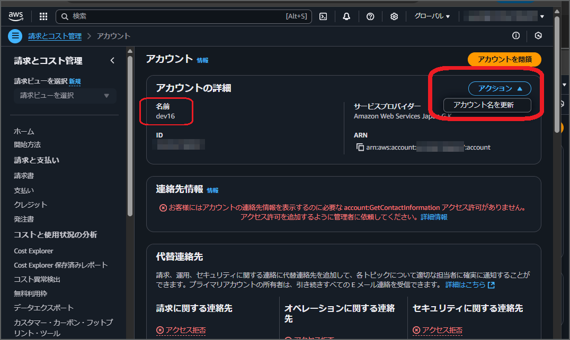The height and width of the screenshot is (340, 570).
Task: Open カスタマー・カーボン・フットプリント・ツール
Action: pyautogui.click(x=63, y=328)
